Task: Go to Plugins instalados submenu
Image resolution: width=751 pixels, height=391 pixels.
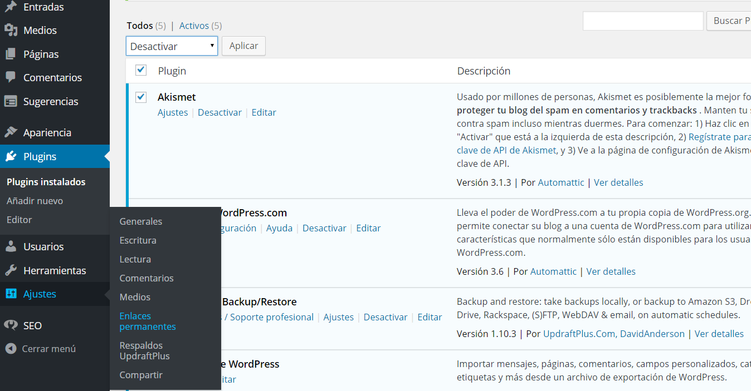Action: tap(46, 182)
